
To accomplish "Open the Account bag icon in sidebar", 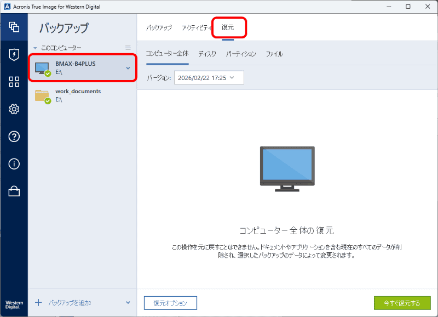I will (x=14, y=191).
